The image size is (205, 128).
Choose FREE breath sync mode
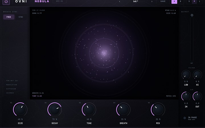[x=9, y=17]
